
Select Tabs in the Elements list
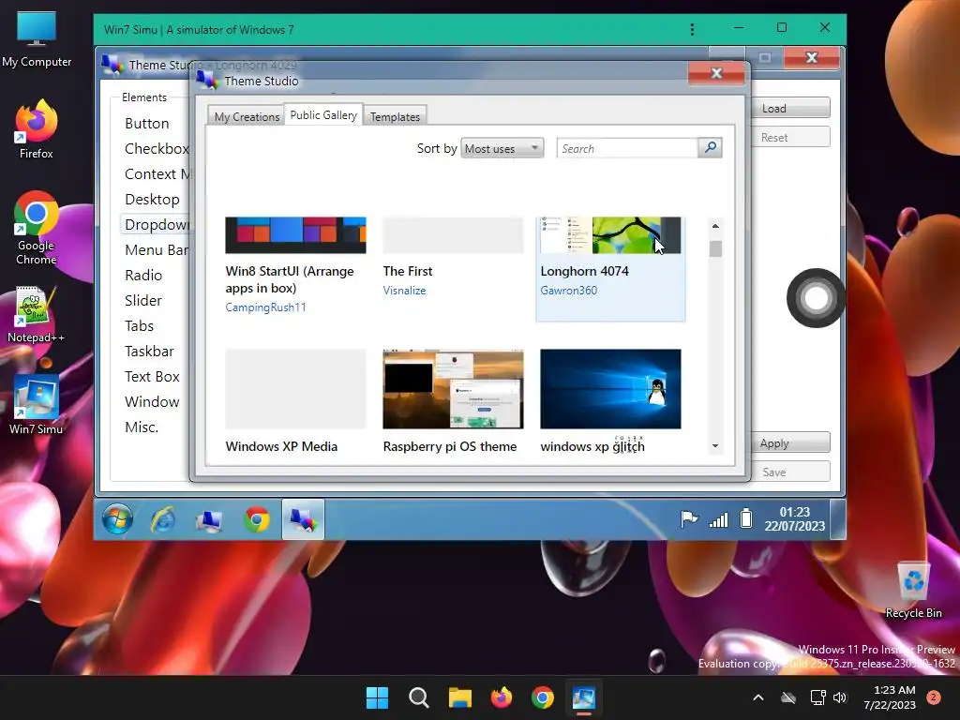coord(139,326)
